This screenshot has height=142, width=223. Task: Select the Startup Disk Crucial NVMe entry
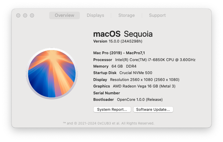tap(123, 73)
